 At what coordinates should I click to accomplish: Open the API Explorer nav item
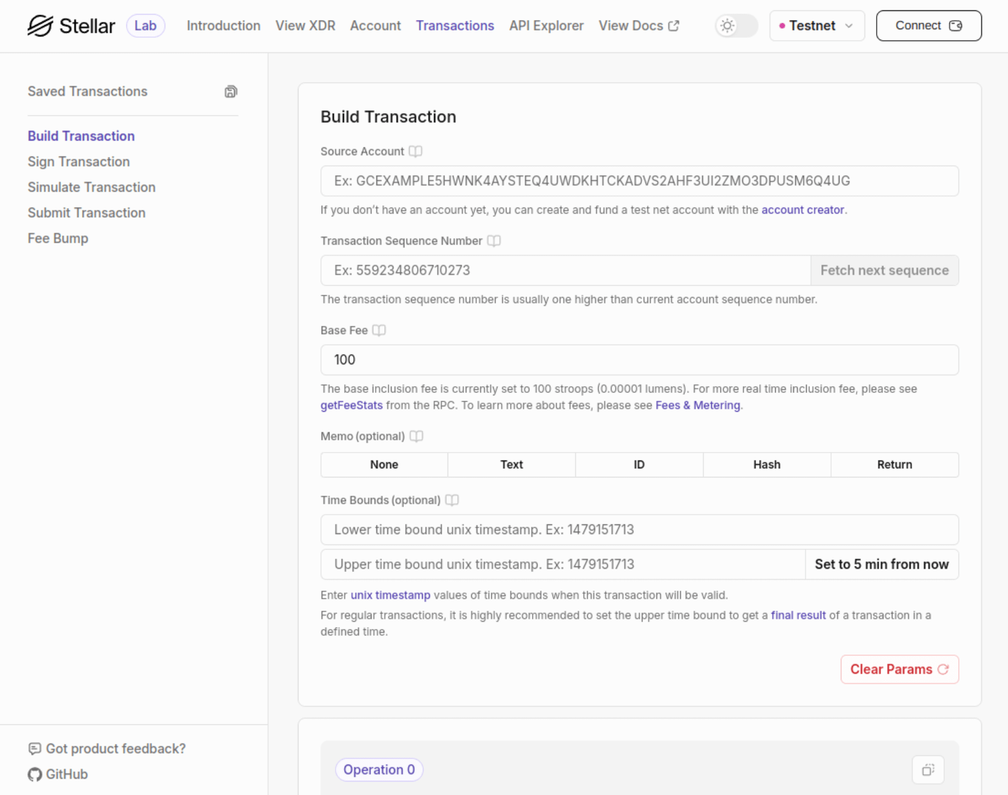pos(546,26)
